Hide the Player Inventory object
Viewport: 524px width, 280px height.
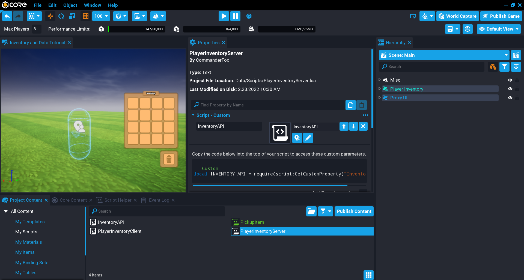(x=510, y=89)
